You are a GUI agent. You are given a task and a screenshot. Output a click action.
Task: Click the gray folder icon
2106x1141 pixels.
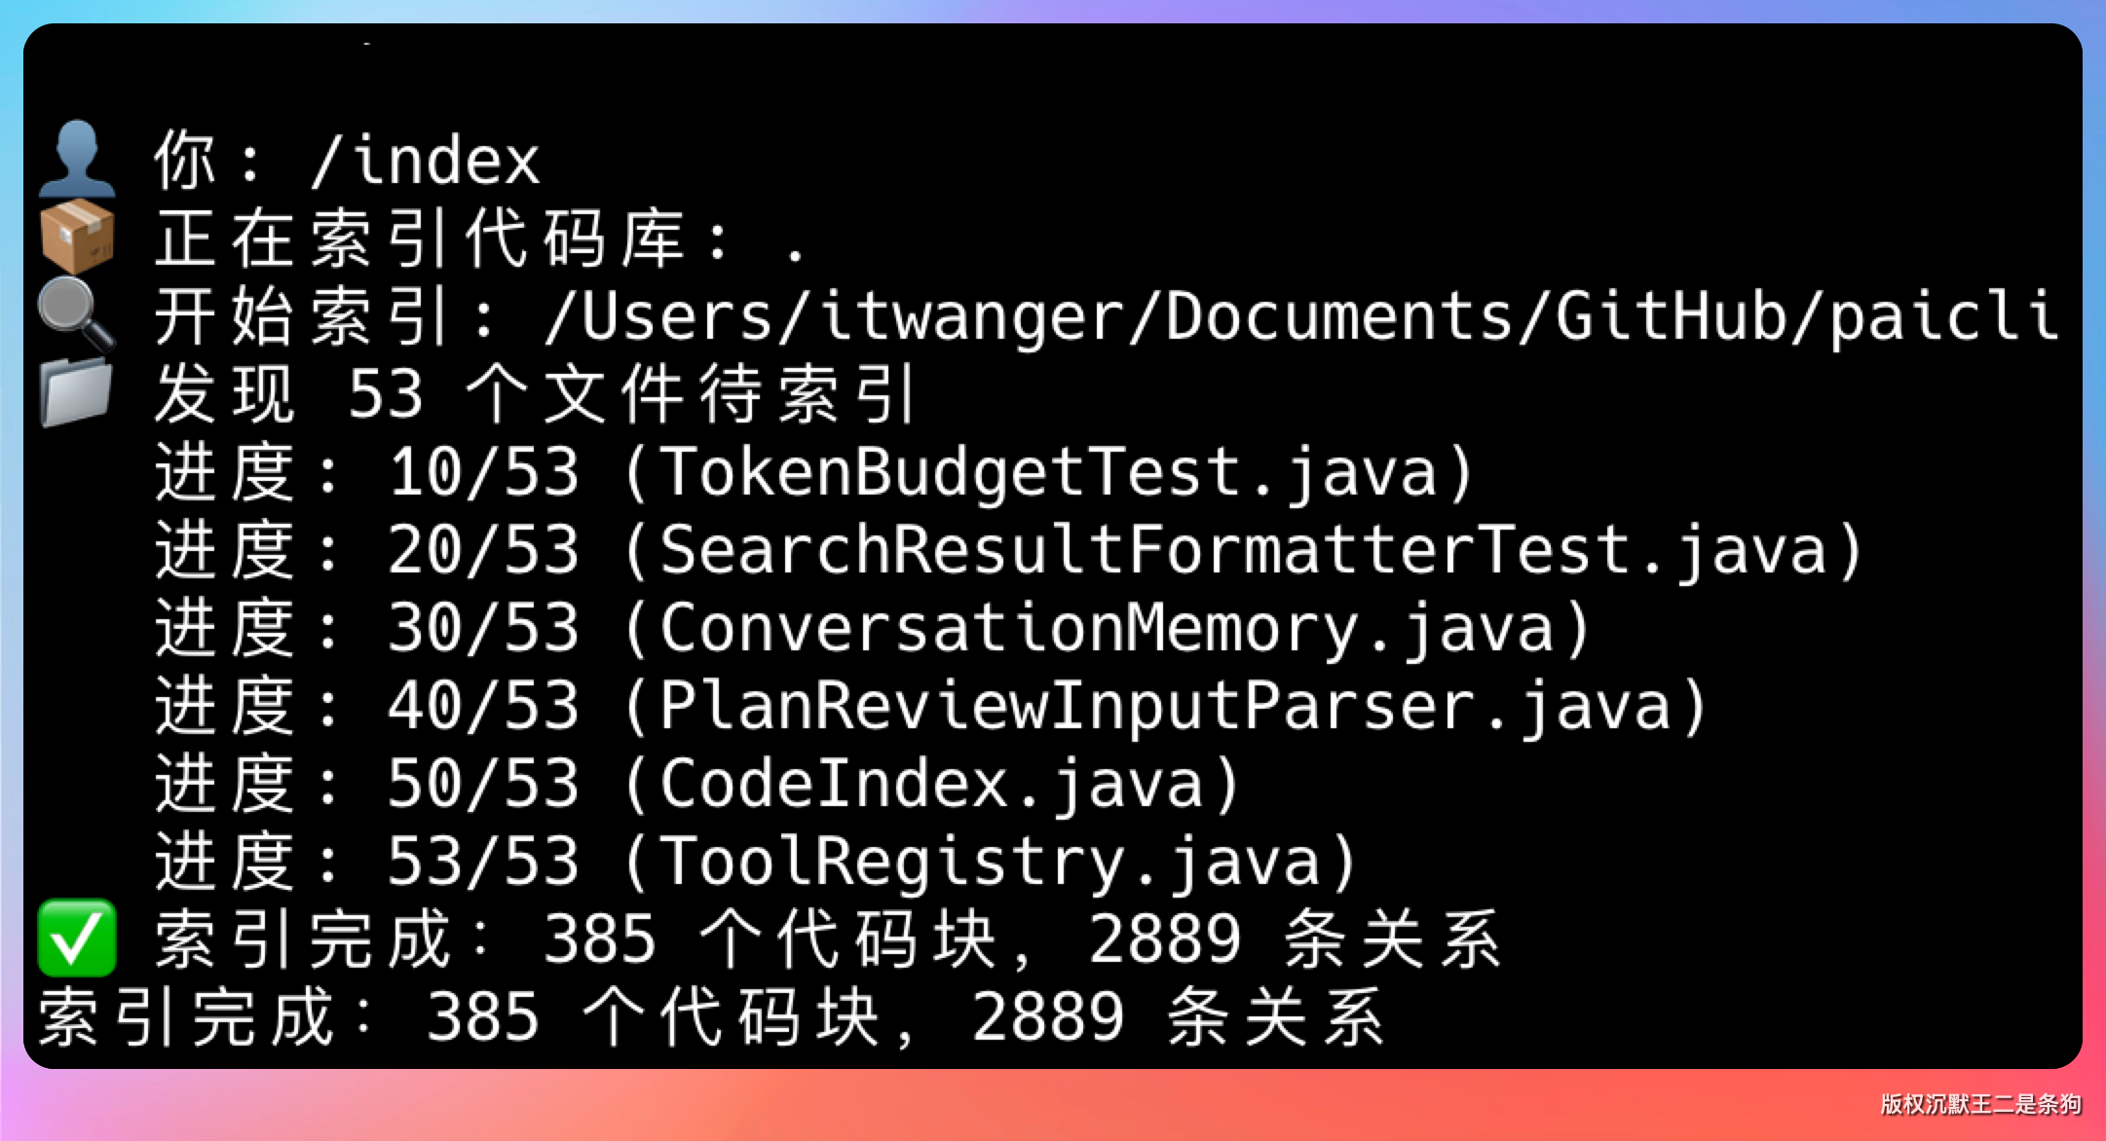[77, 392]
